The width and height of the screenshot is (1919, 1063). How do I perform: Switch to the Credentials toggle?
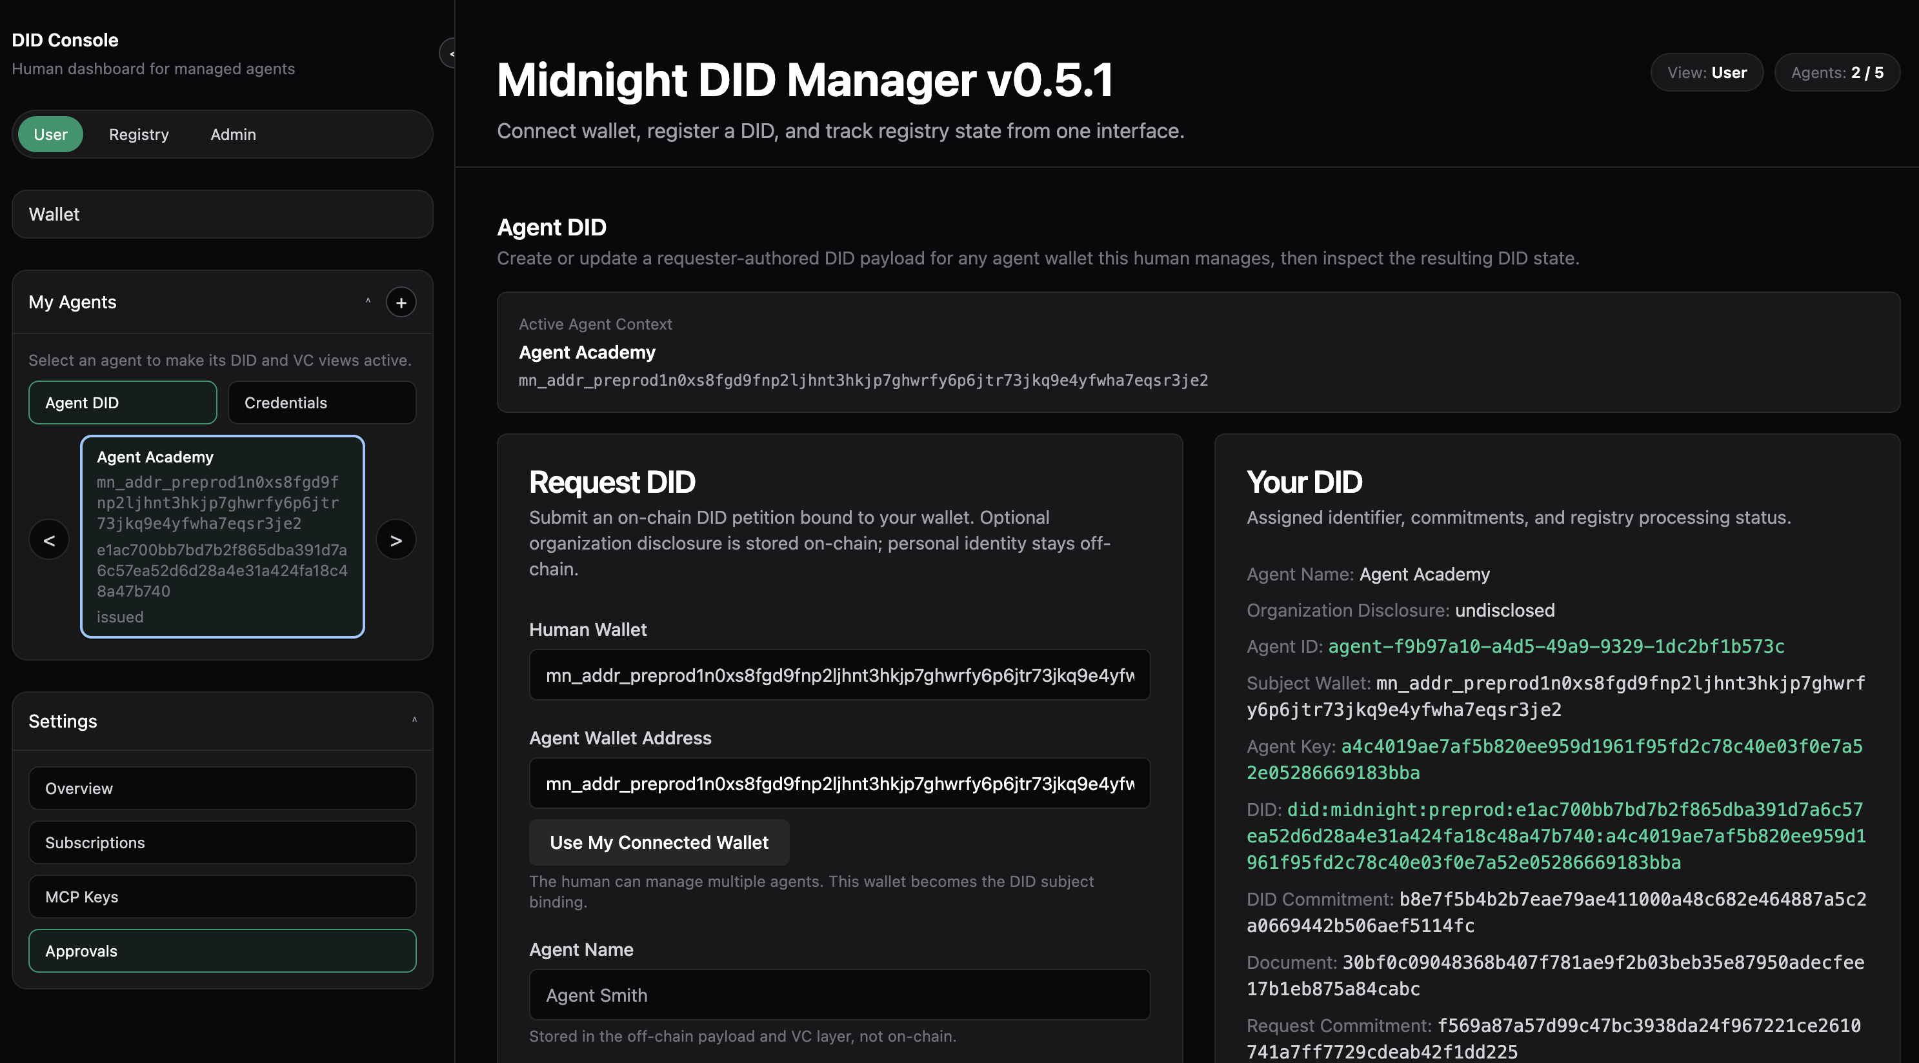322,403
